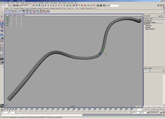Click the Detach Curves shelf icon

coord(27,11)
